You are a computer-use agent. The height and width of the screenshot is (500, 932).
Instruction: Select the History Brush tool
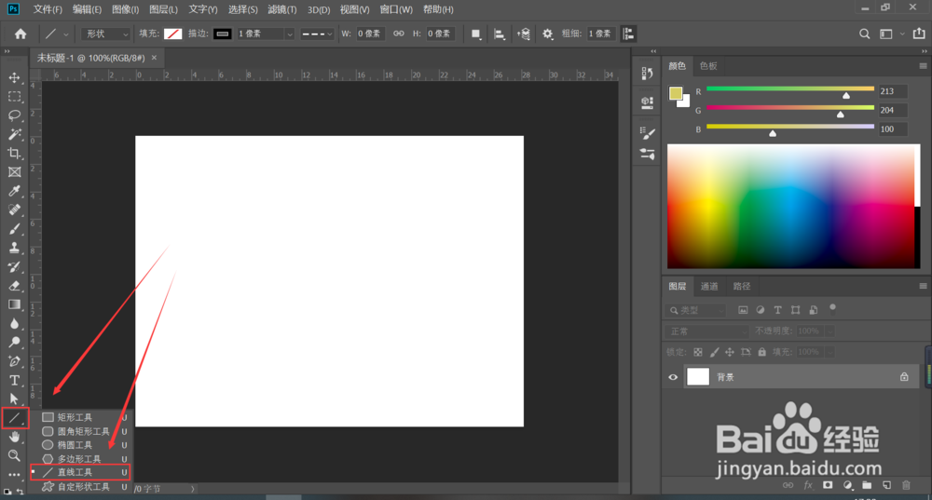(x=14, y=266)
